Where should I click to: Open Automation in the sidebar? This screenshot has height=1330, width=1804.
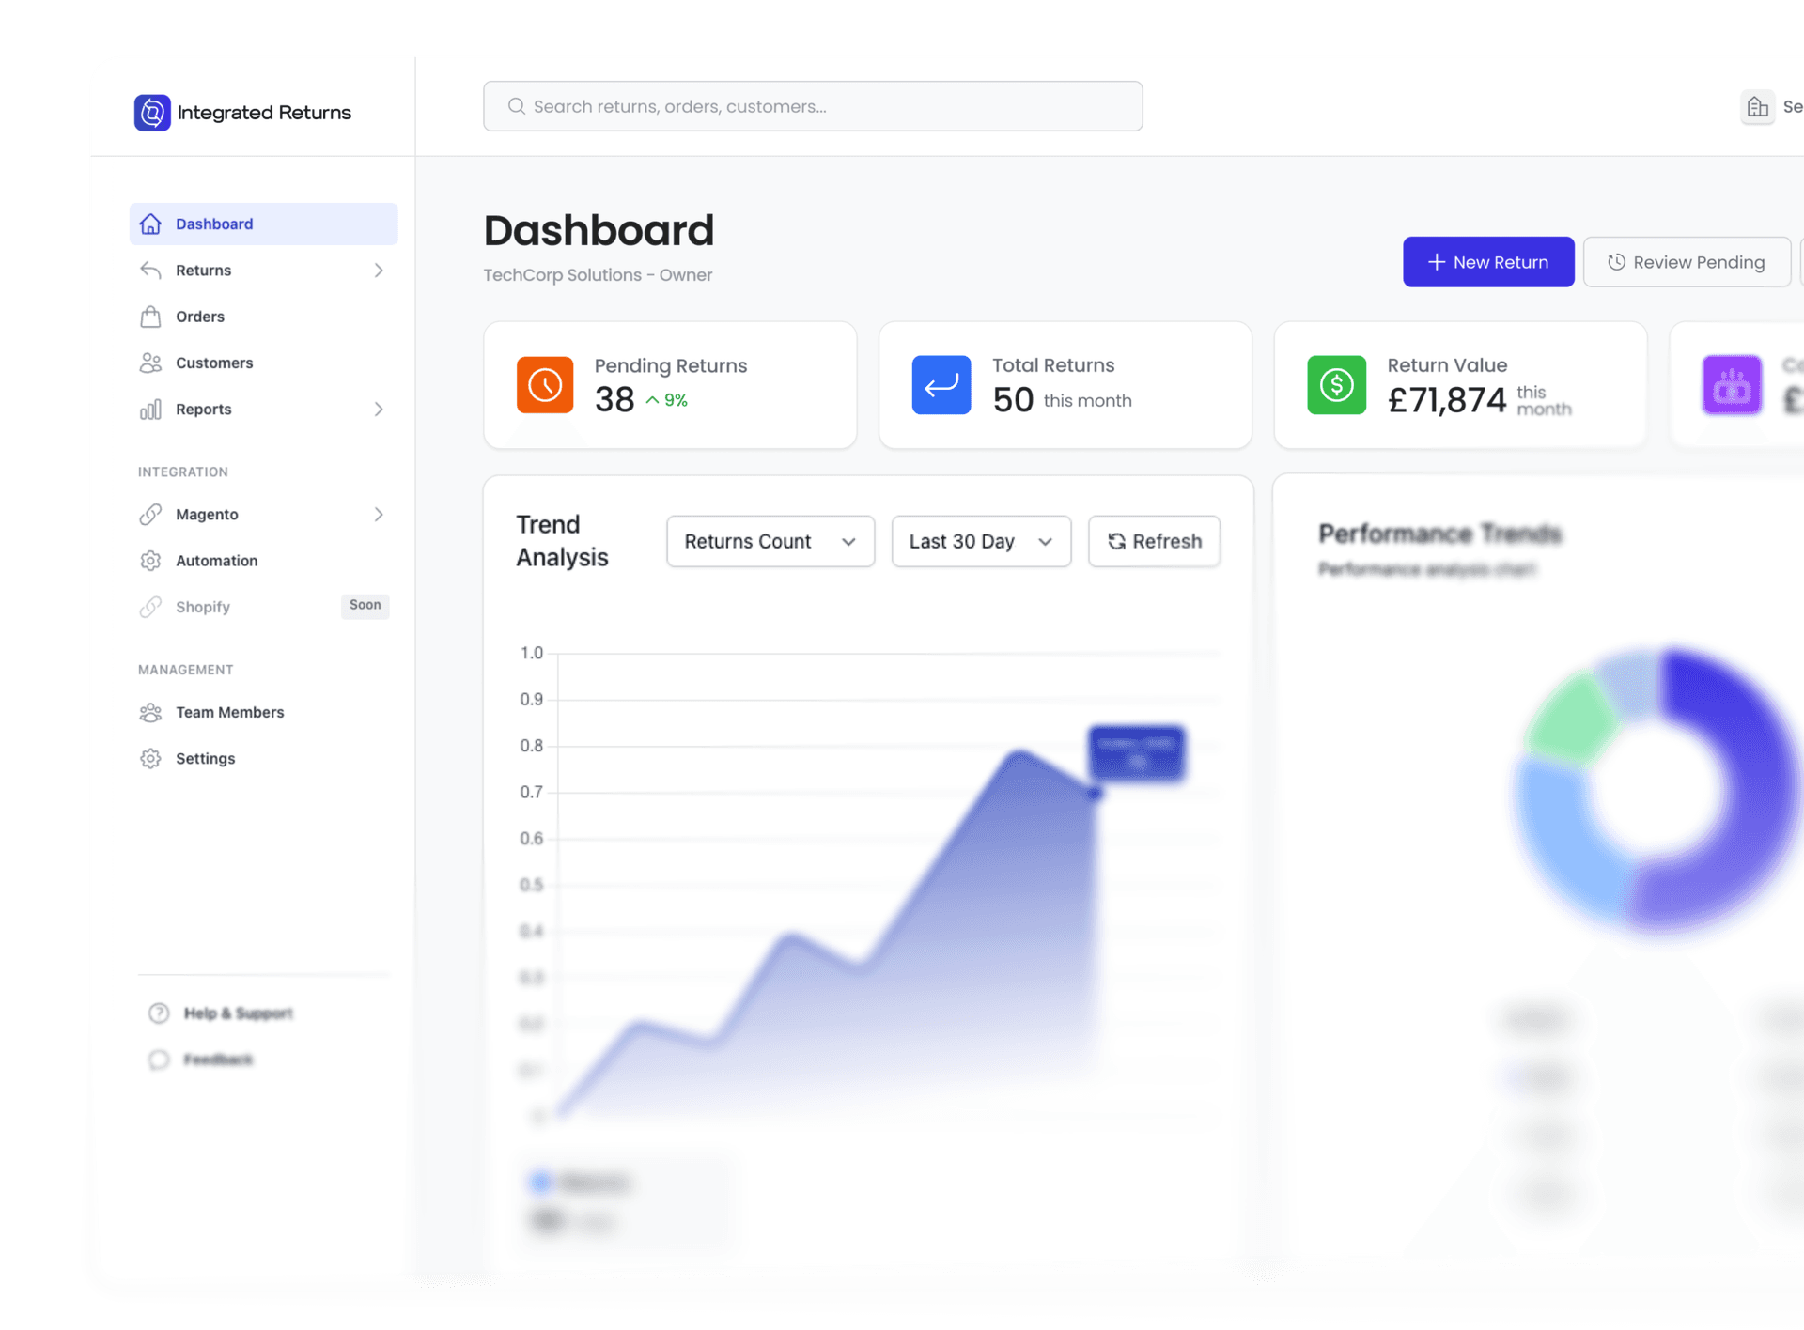click(x=263, y=561)
